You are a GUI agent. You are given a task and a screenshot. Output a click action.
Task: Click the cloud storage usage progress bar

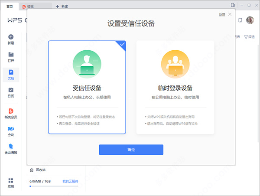click(54, 186)
